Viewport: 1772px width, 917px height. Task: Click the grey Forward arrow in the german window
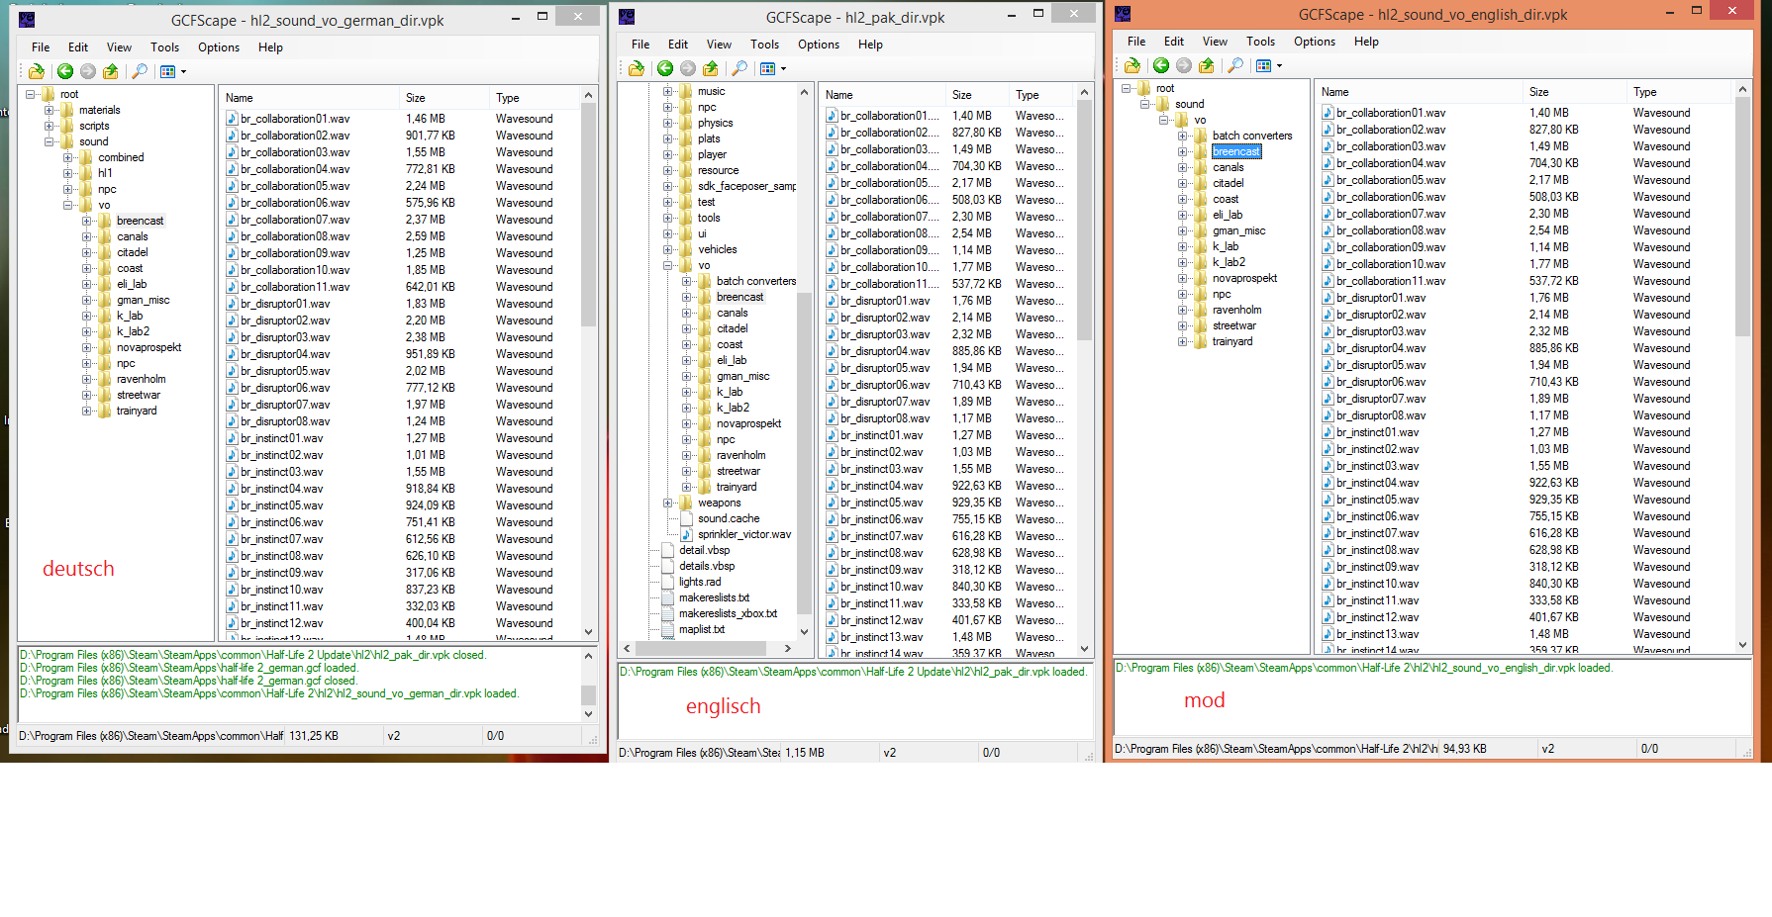point(88,71)
